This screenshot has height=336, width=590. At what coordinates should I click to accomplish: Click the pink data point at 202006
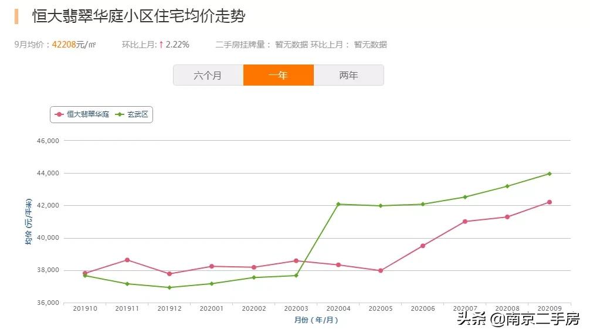pos(422,246)
